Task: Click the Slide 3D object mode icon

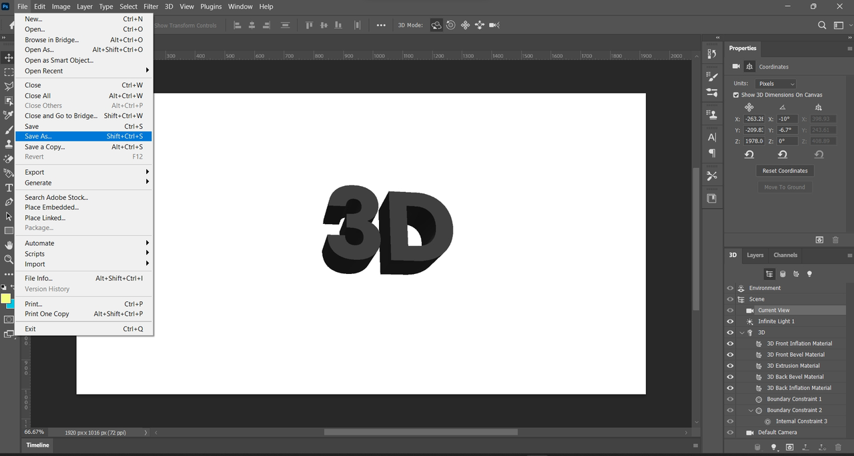Action: [480, 25]
